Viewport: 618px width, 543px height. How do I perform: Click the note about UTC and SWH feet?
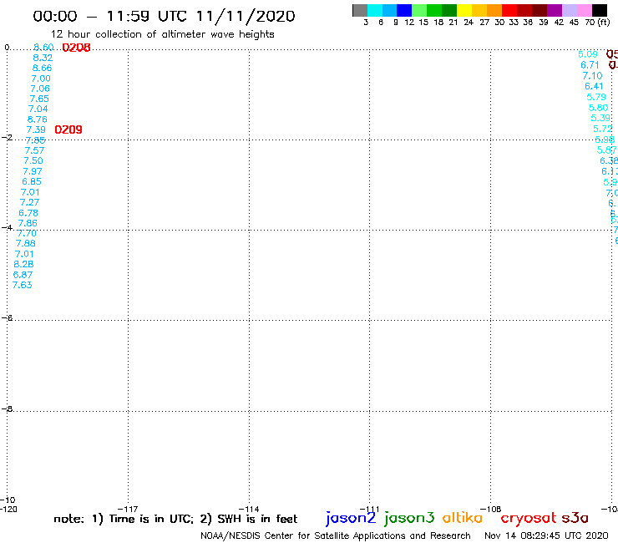(175, 519)
